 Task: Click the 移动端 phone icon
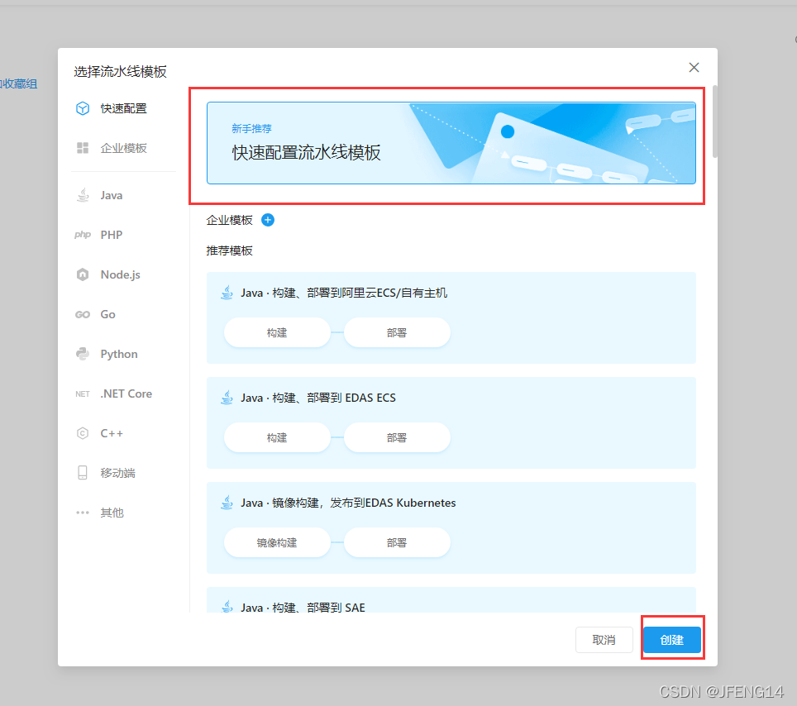(x=83, y=473)
